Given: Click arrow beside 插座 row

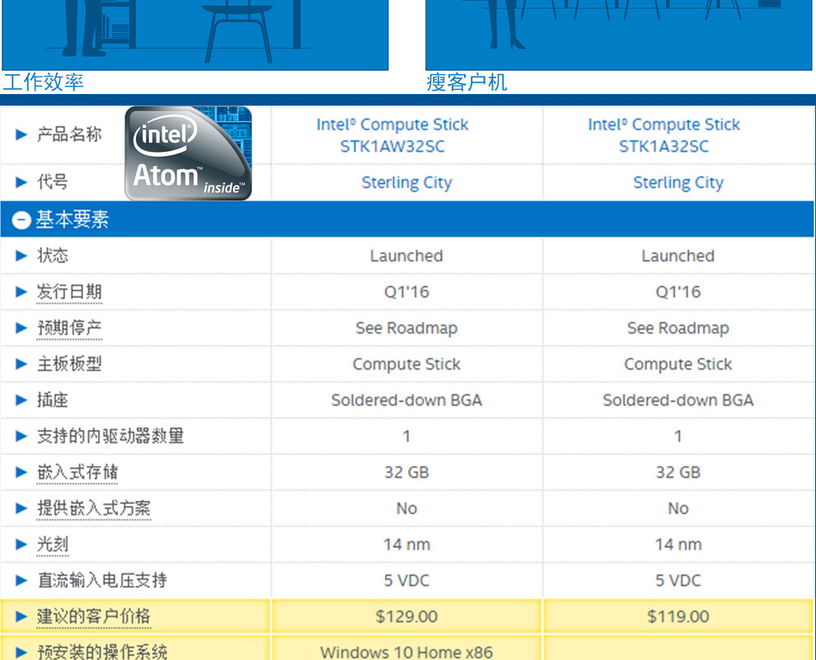Looking at the screenshot, I should 21,400.
